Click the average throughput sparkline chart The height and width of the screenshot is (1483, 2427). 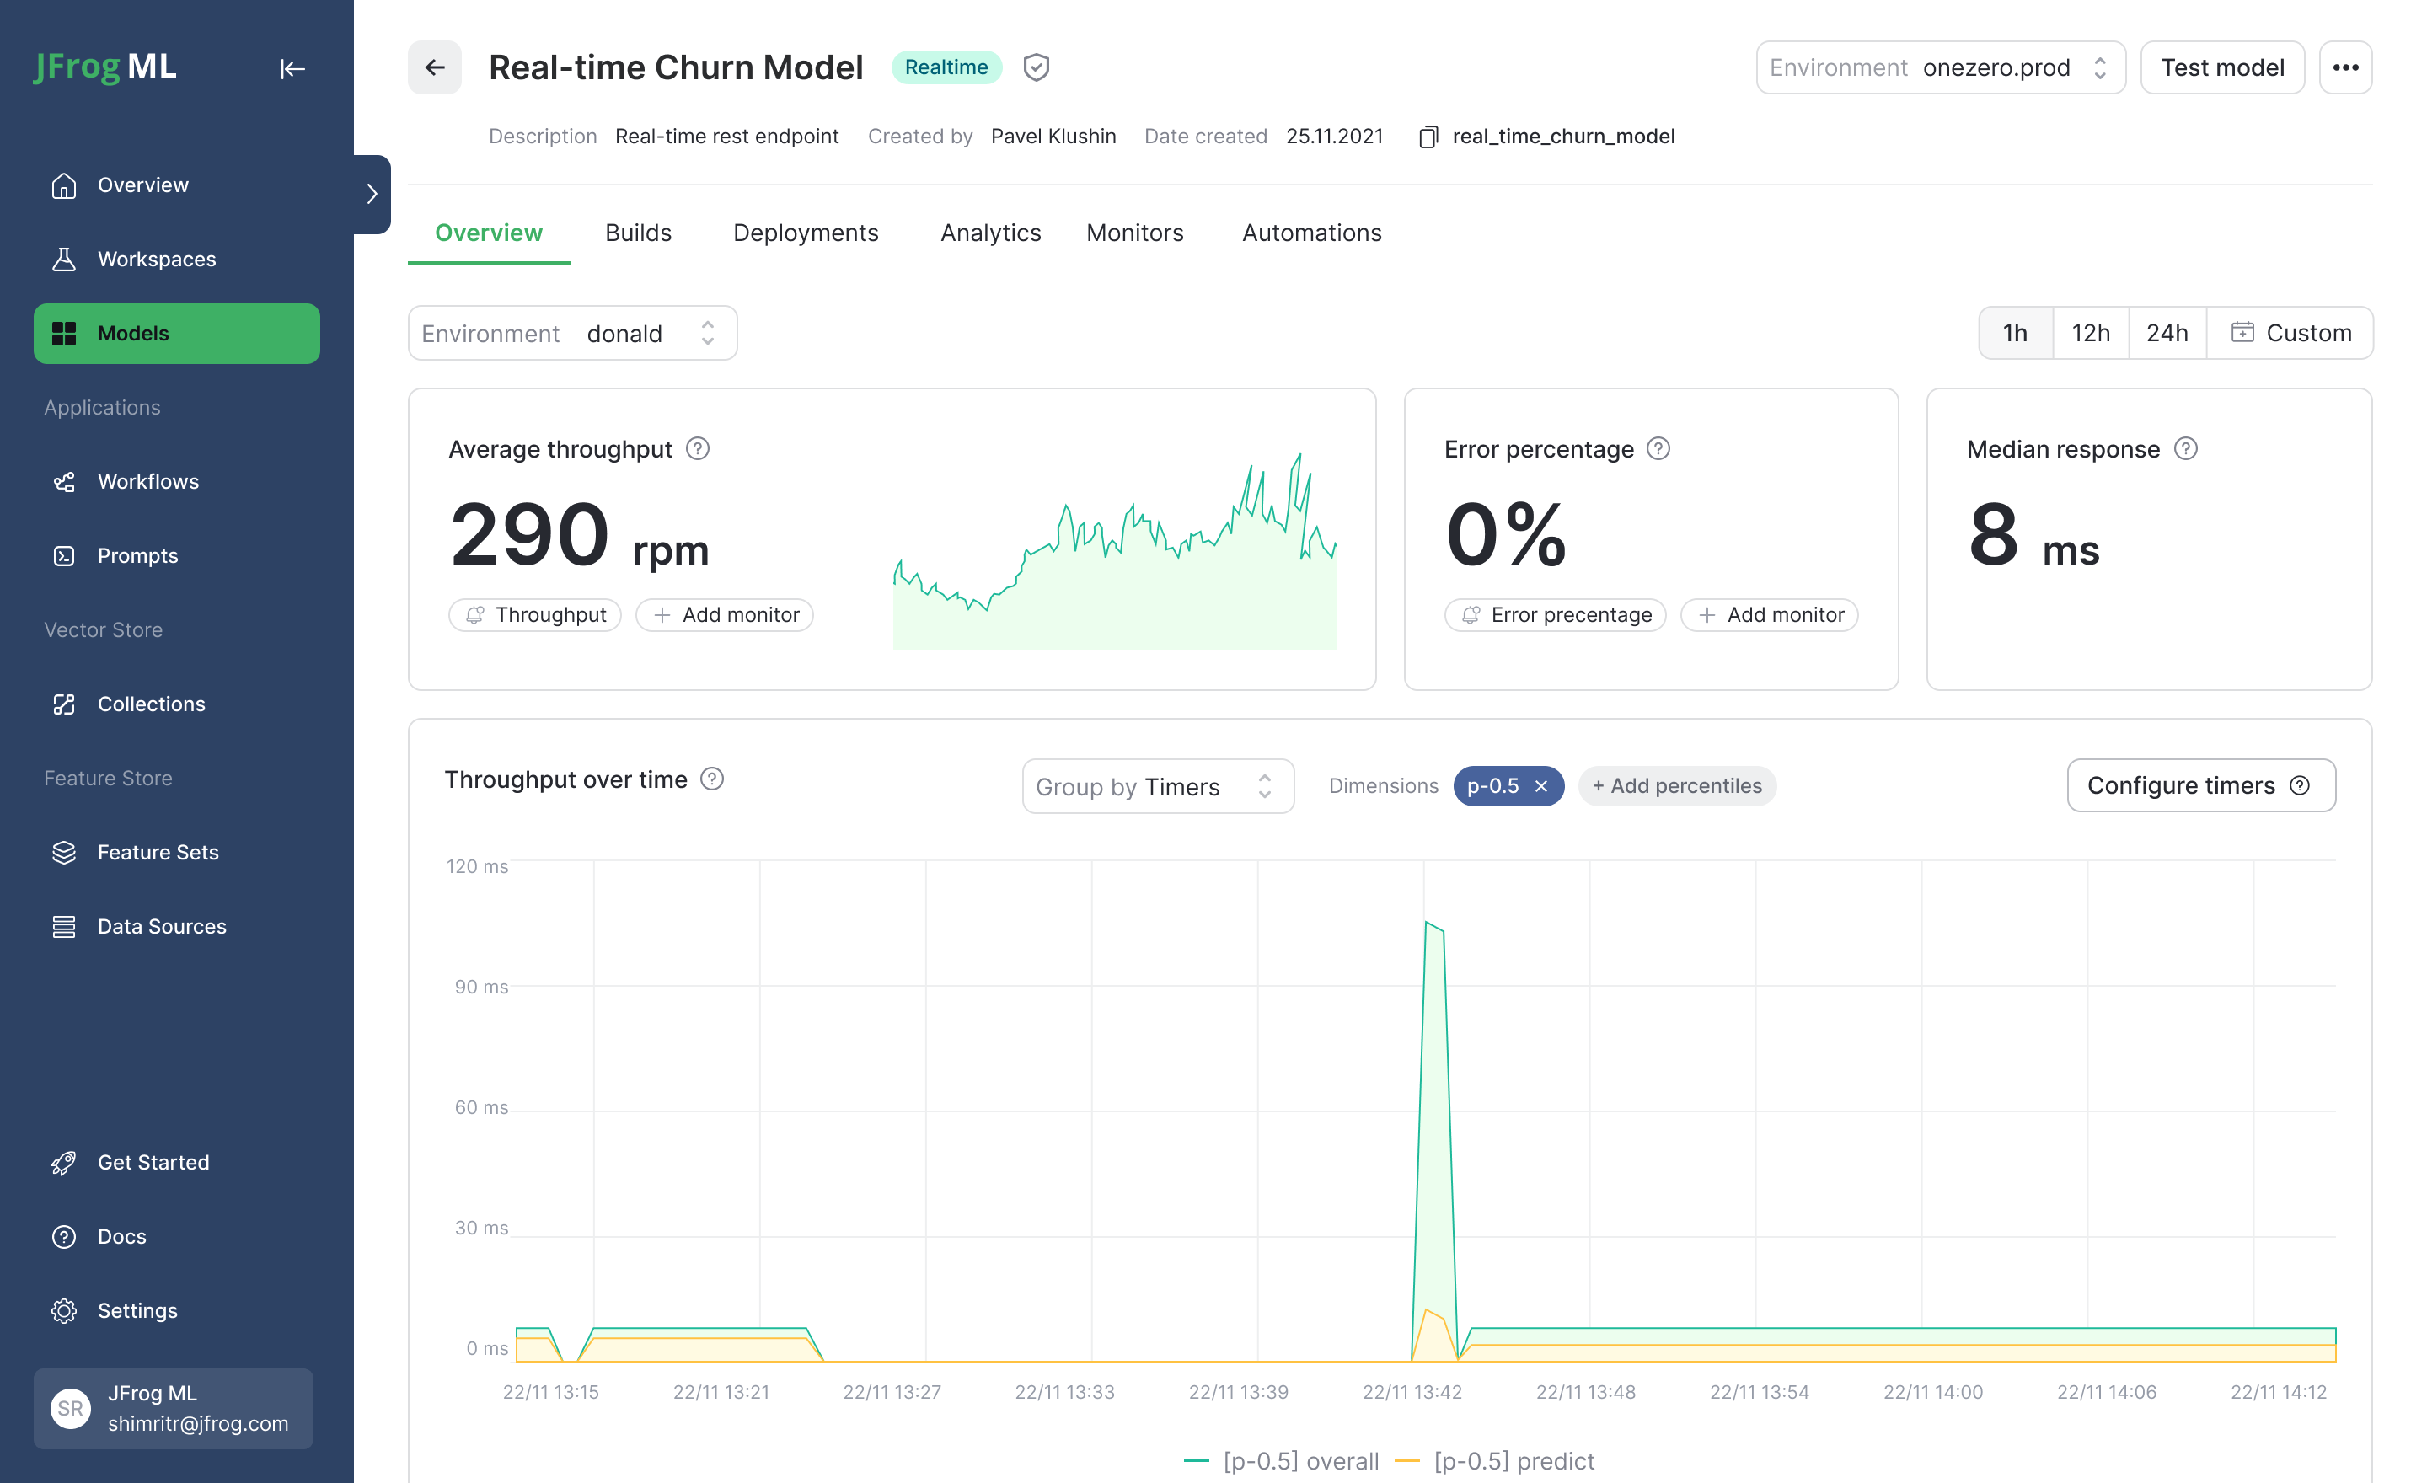1114,550
